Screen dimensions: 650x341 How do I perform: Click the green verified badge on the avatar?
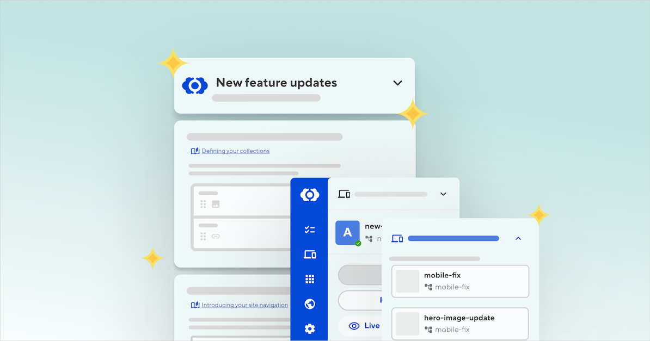click(357, 243)
